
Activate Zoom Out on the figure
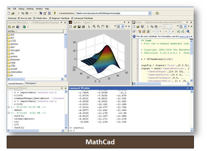tap(98, 27)
